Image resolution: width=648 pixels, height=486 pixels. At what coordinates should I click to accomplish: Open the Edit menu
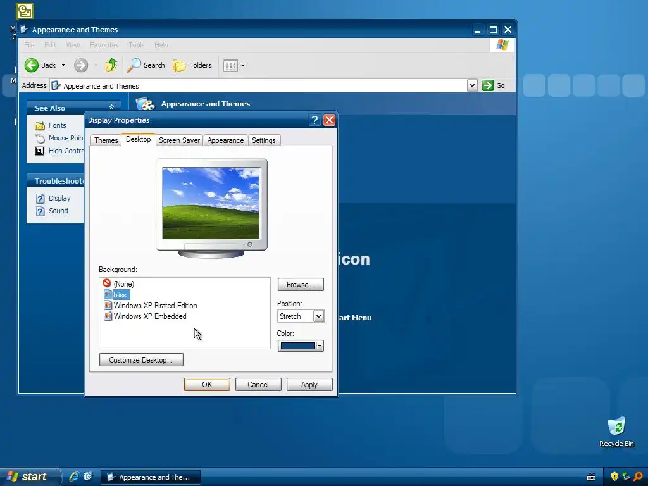(50, 45)
